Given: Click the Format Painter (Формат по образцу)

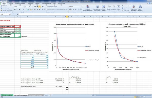Looking at the screenshot, I should coord(7,10).
